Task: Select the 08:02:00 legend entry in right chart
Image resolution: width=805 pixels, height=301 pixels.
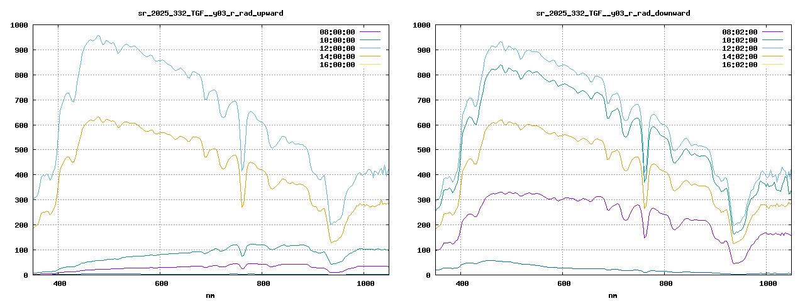Action: point(740,32)
